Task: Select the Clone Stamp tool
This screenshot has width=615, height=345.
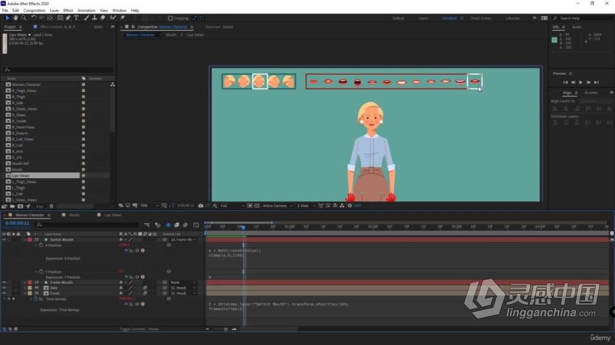Action: (x=95, y=18)
